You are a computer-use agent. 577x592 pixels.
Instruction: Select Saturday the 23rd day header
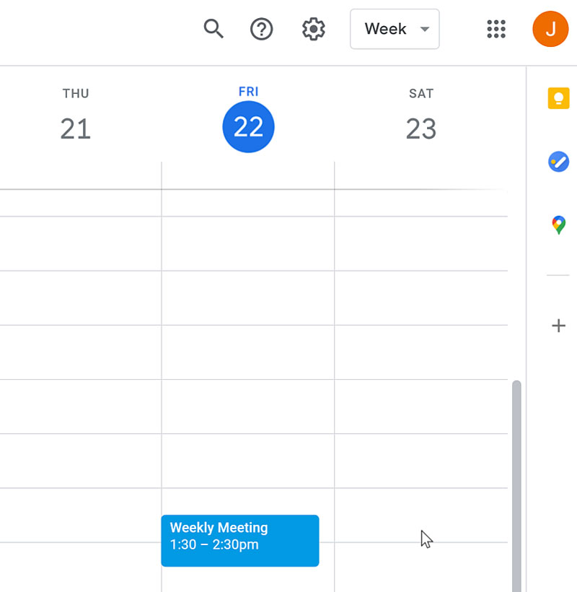pos(421,129)
